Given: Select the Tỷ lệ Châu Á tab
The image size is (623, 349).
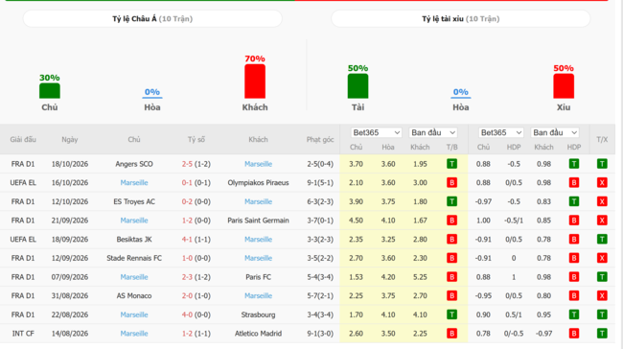Looking at the screenshot, I should pyautogui.click(x=152, y=18).
